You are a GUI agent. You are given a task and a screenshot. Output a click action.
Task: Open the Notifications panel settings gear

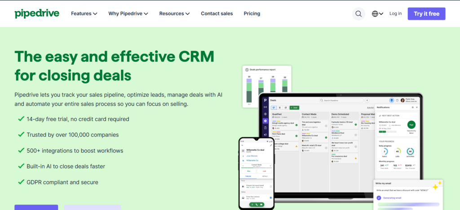click(413, 107)
